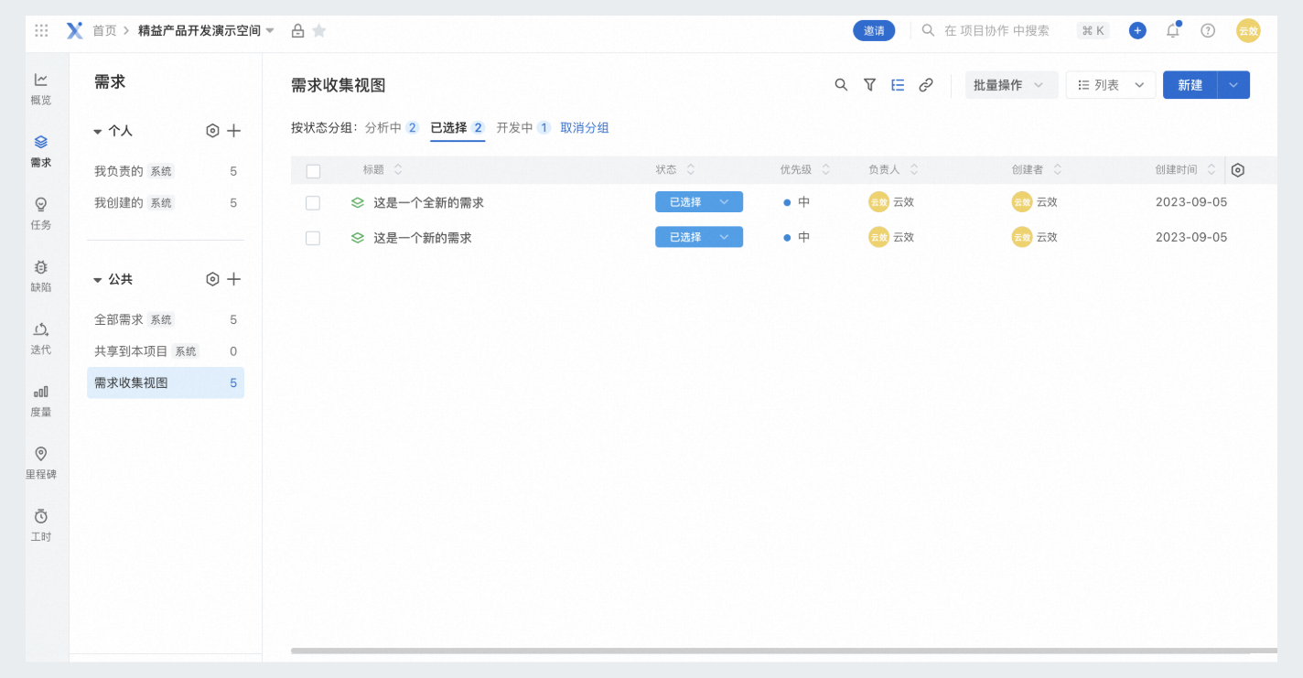Star the project as favorite
Viewport: 1303px width, 678px height.
[319, 30]
